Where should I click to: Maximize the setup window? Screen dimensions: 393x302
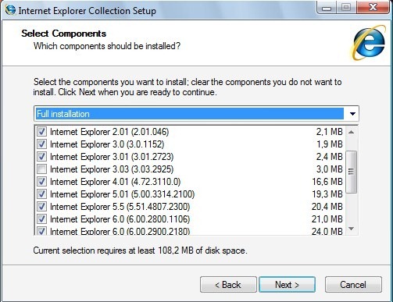coord(346,8)
